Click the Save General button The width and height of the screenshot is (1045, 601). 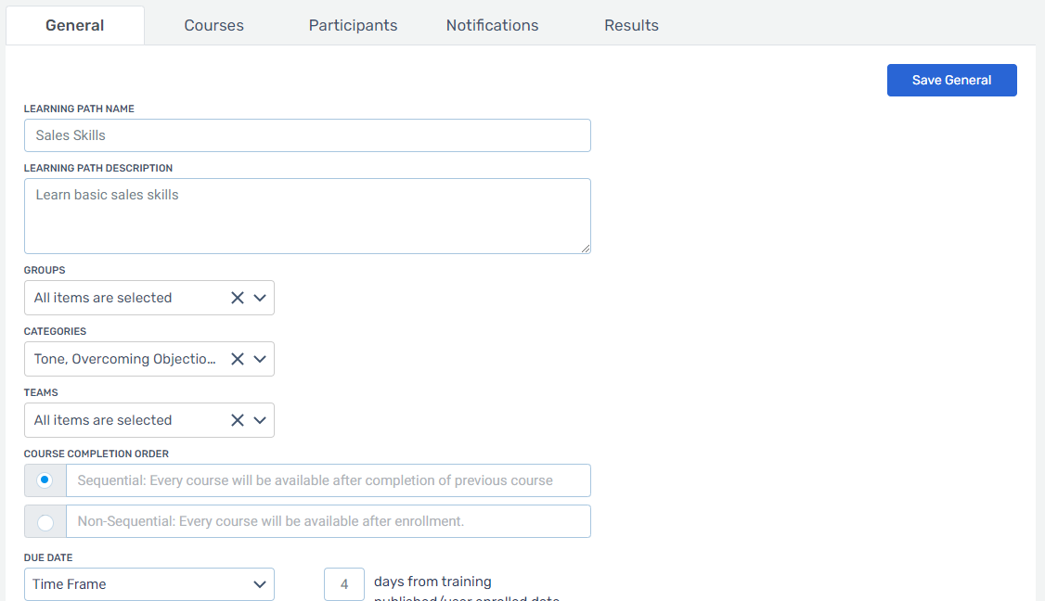[951, 80]
